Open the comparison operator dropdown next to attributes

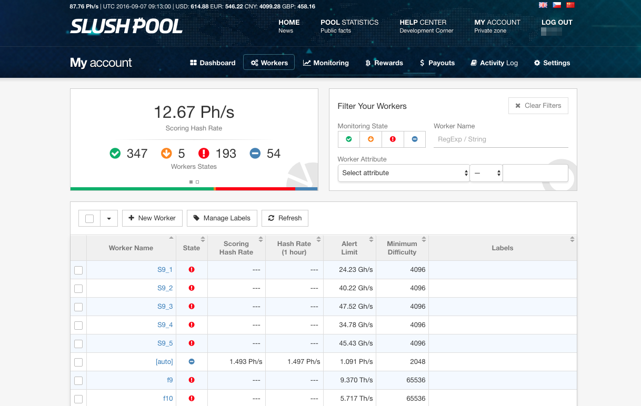click(486, 172)
